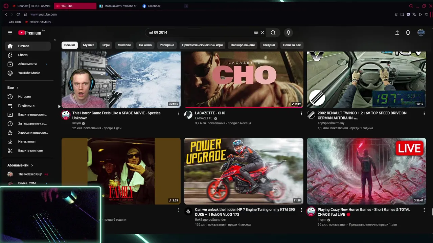The image size is (433, 243).
Task: Open the page translate icon
Action: click(414, 15)
